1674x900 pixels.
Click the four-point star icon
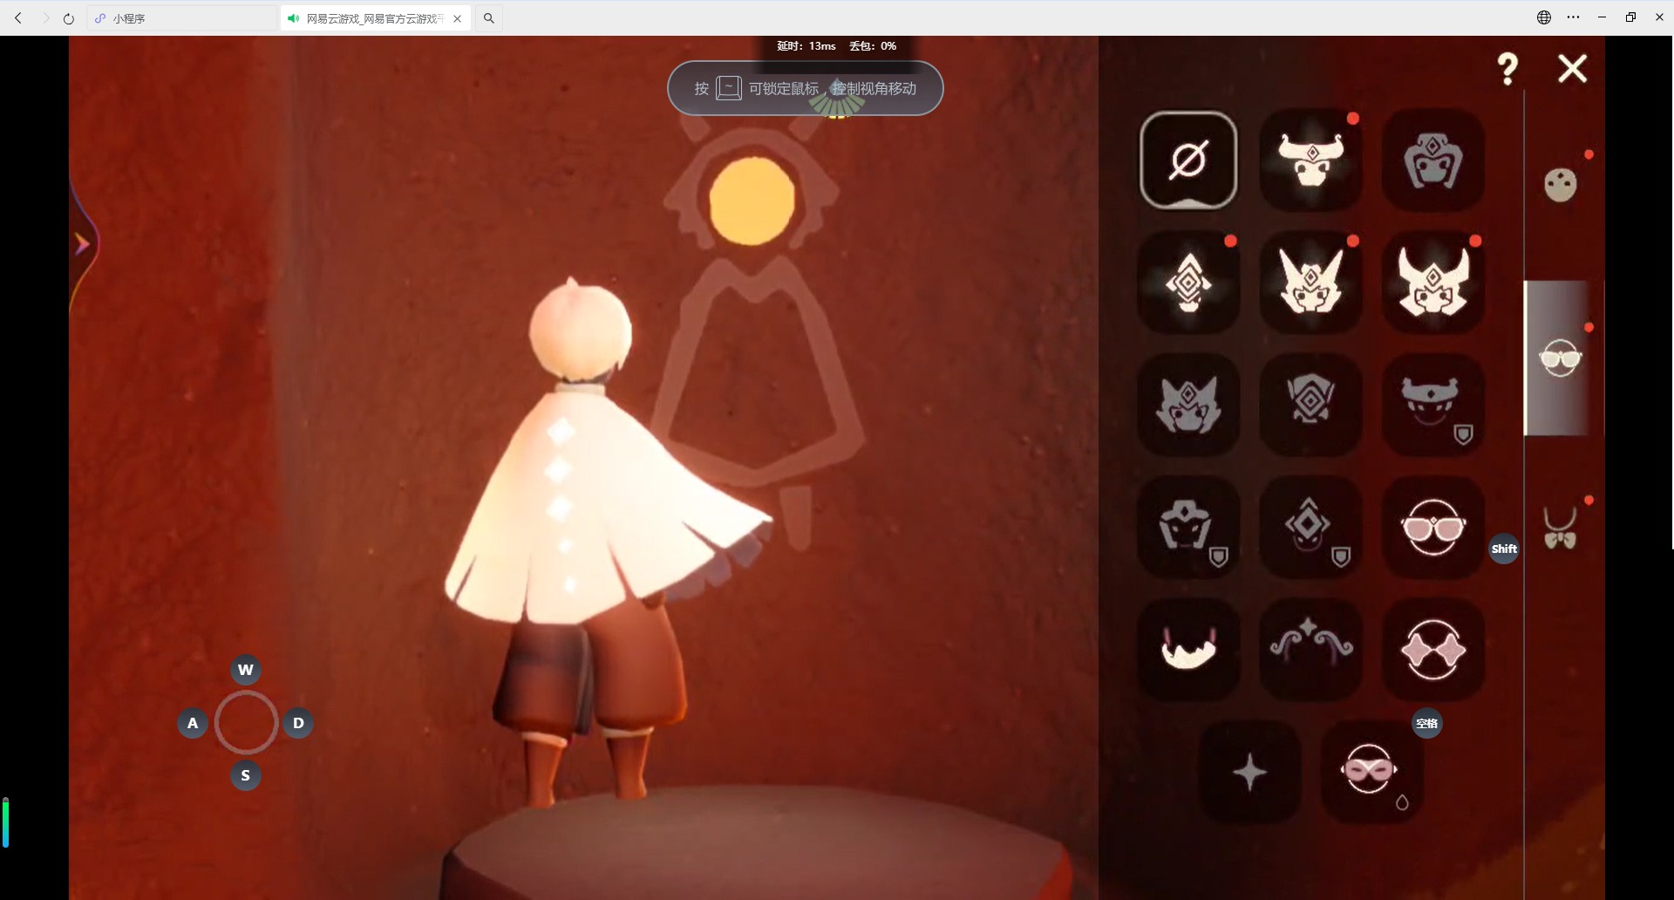coord(1249,772)
